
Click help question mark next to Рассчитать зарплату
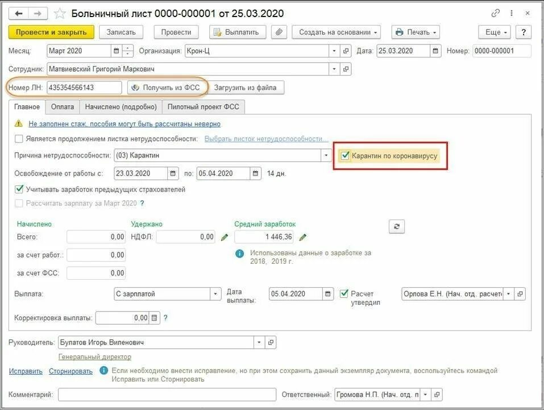[142, 204]
